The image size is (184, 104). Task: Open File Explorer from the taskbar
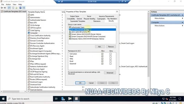point(70,99)
